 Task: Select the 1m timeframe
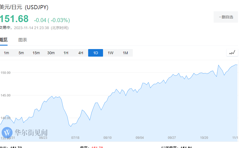point(6,53)
